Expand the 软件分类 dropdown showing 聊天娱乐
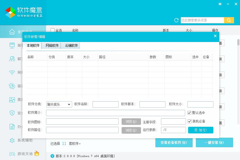This screenshot has width=240, height=160. pos(59,104)
